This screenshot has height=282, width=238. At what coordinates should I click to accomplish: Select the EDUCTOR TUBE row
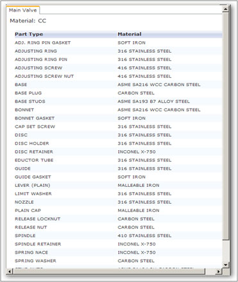(x=118, y=160)
